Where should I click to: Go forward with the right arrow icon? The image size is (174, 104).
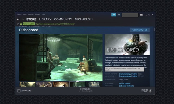[23, 19]
